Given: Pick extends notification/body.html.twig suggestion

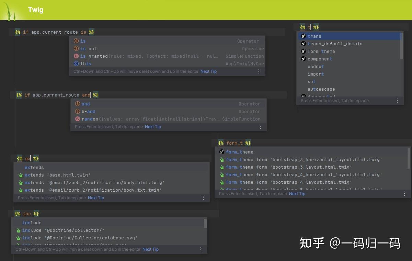Looking at the screenshot, I should pos(112,183).
